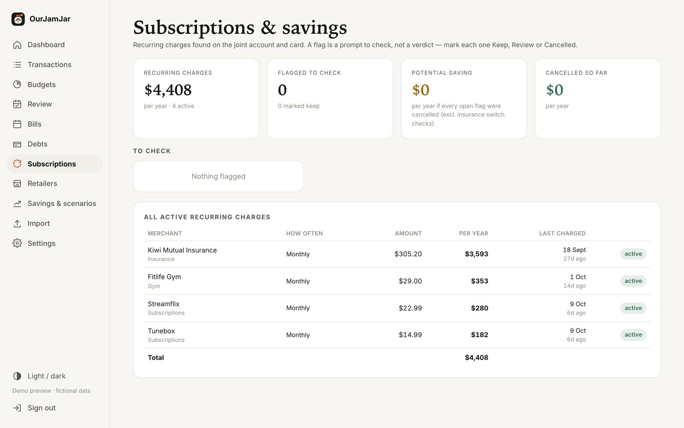The height and width of the screenshot is (428, 684).
Task: Click the $3,593 per year value
Action: click(x=476, y=254)
